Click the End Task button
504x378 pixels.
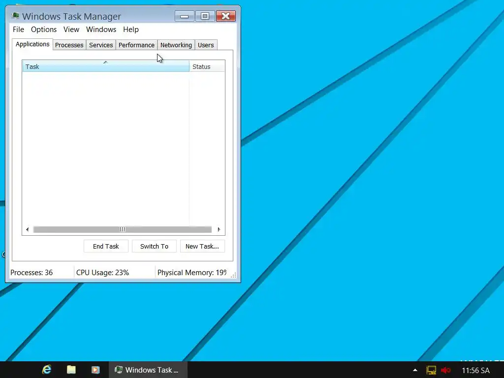click(x=106, y=246)
